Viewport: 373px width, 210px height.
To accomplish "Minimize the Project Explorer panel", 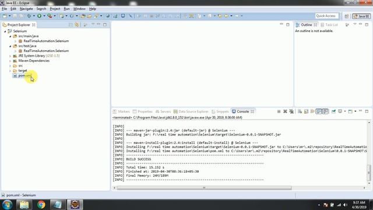I will pos(98,24).
